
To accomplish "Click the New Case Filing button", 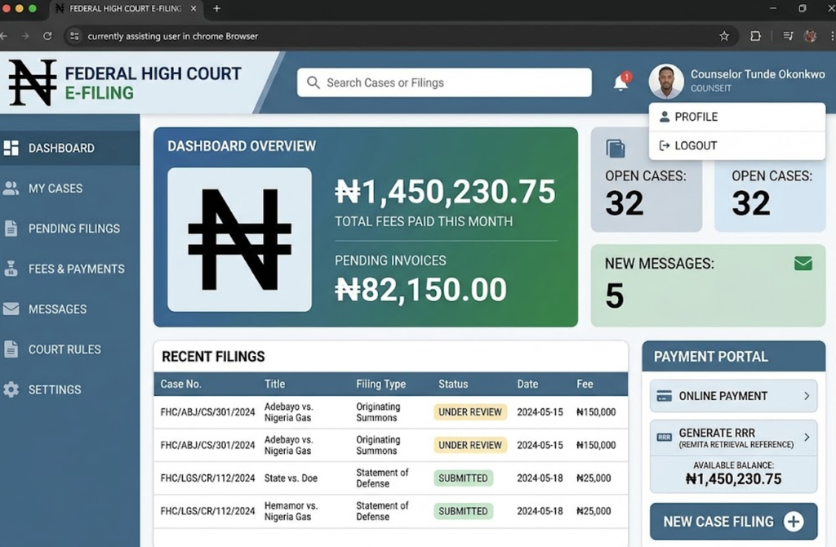I will (x=734, y=522).
